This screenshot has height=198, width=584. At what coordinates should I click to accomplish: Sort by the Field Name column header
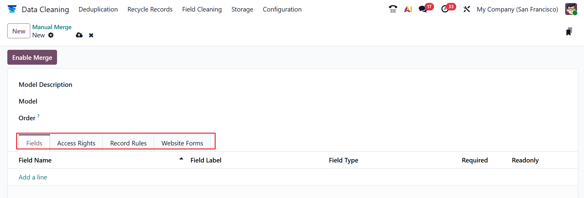(x=35, y=160)
